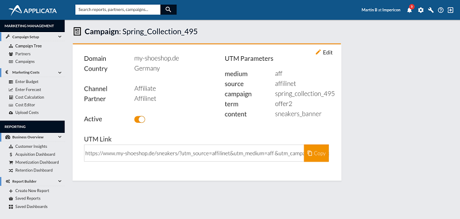Click the Country value Germany

click(147, 69)
